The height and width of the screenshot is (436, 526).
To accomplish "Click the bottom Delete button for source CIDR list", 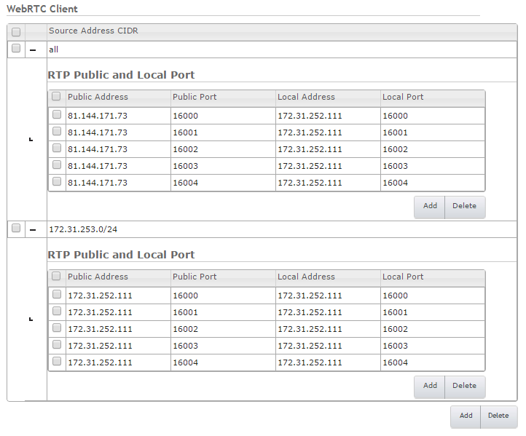I will pos(498,416).
